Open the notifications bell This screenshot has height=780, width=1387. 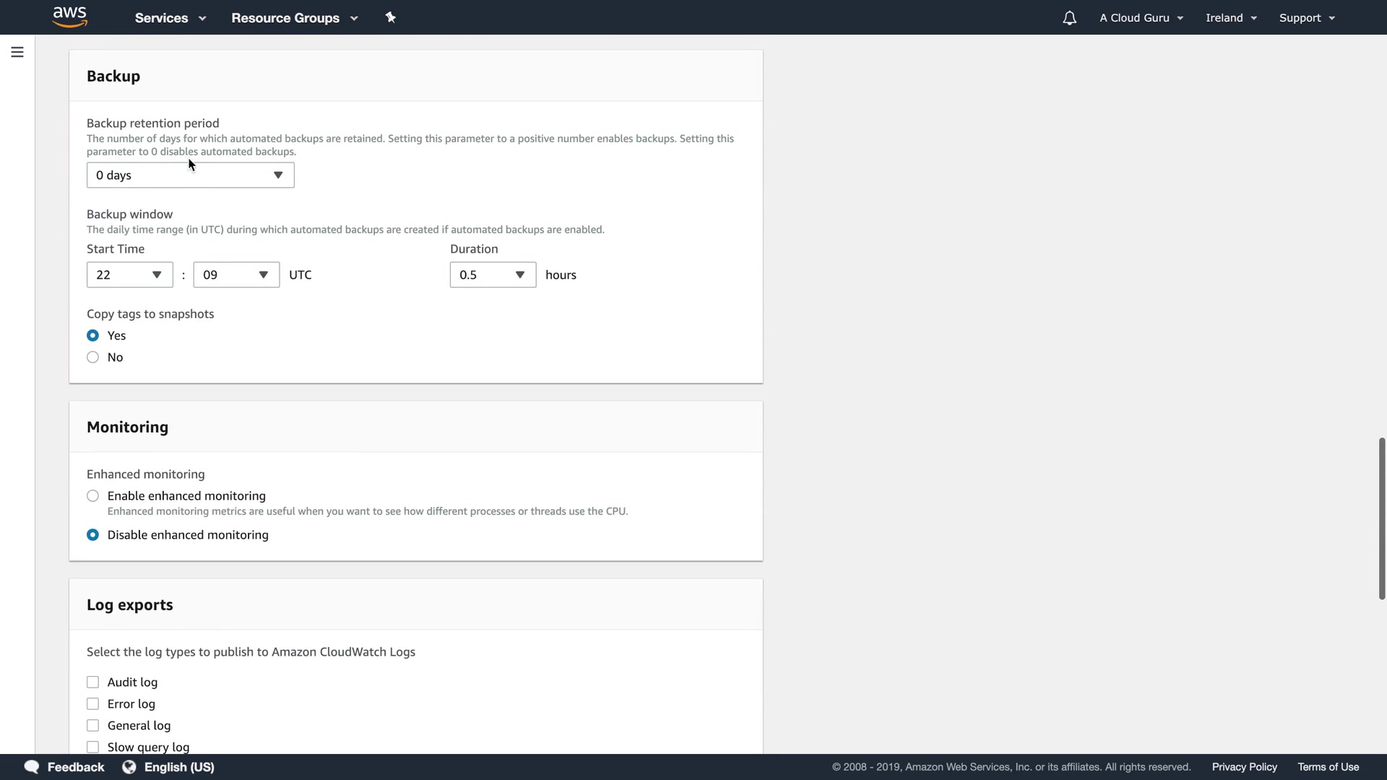(1069, 18)
